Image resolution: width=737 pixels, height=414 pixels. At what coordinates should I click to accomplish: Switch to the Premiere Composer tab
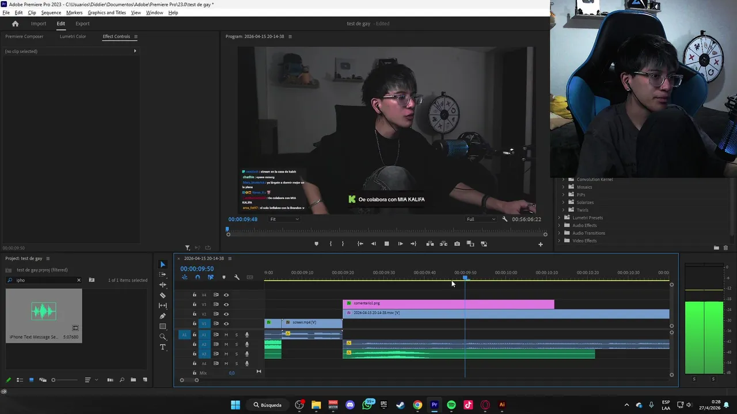click(x=24, y=37)
